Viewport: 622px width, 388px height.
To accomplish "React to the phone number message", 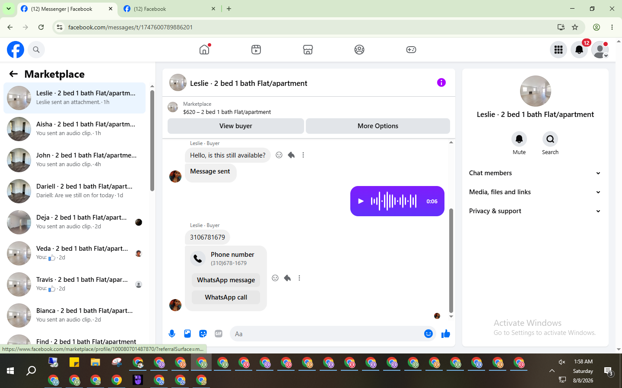I will pos(275,278).
